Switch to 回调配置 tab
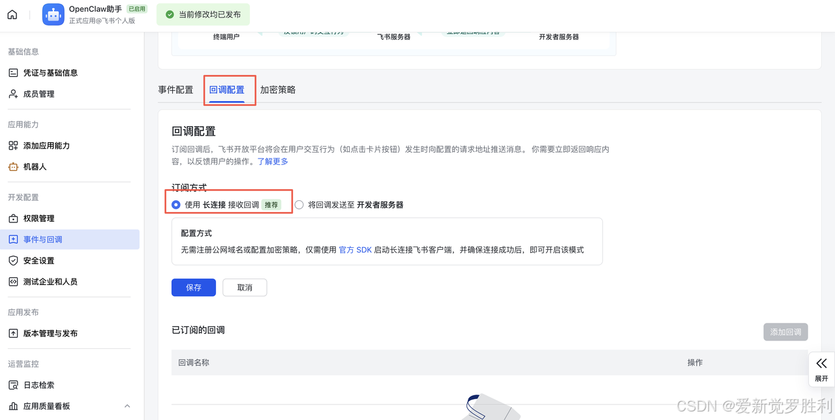 227,90
